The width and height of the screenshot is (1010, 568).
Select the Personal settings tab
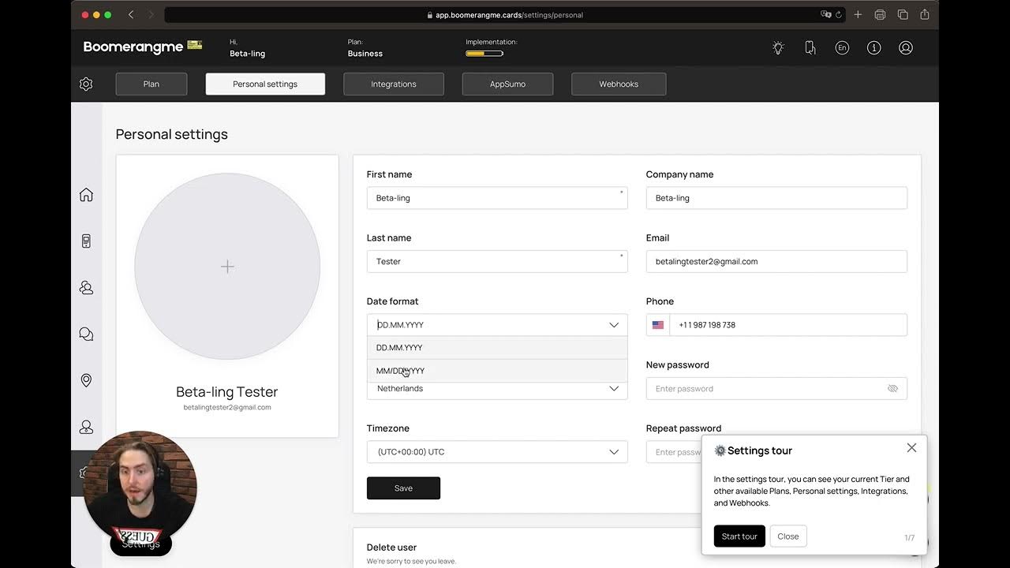[x=265, y=84]
